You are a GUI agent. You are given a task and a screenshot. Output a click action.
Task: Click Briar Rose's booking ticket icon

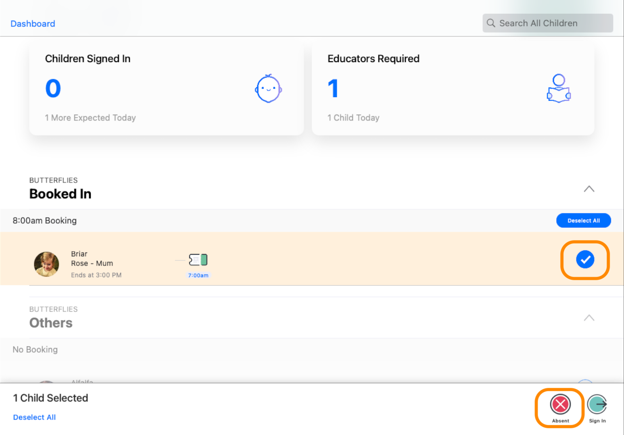pyautogui.click(x=198, y=260)
